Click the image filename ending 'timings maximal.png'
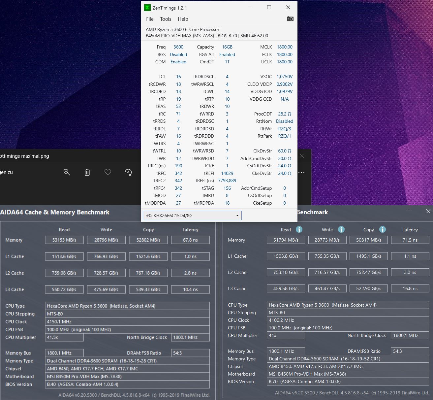 [24, 156]
